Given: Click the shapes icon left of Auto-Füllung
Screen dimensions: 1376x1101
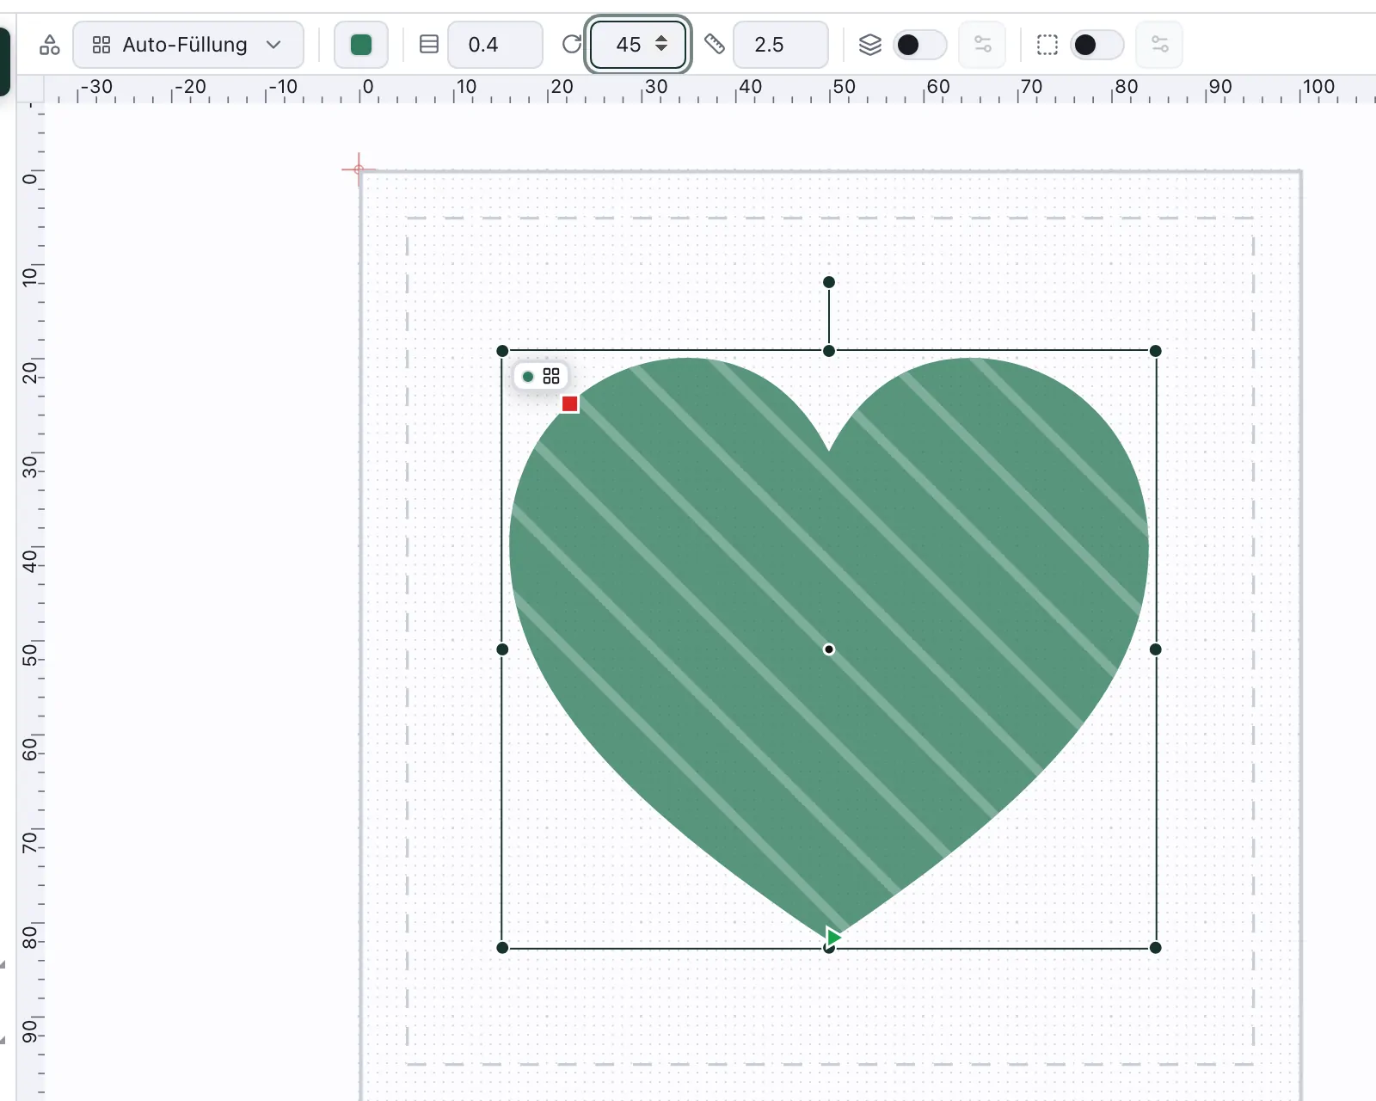Looking at the screenshot, I should click(x=50, y=45).
